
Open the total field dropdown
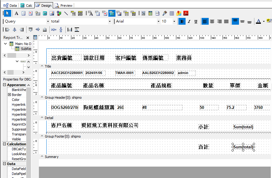pyautogui.click(x=110, y=22)
